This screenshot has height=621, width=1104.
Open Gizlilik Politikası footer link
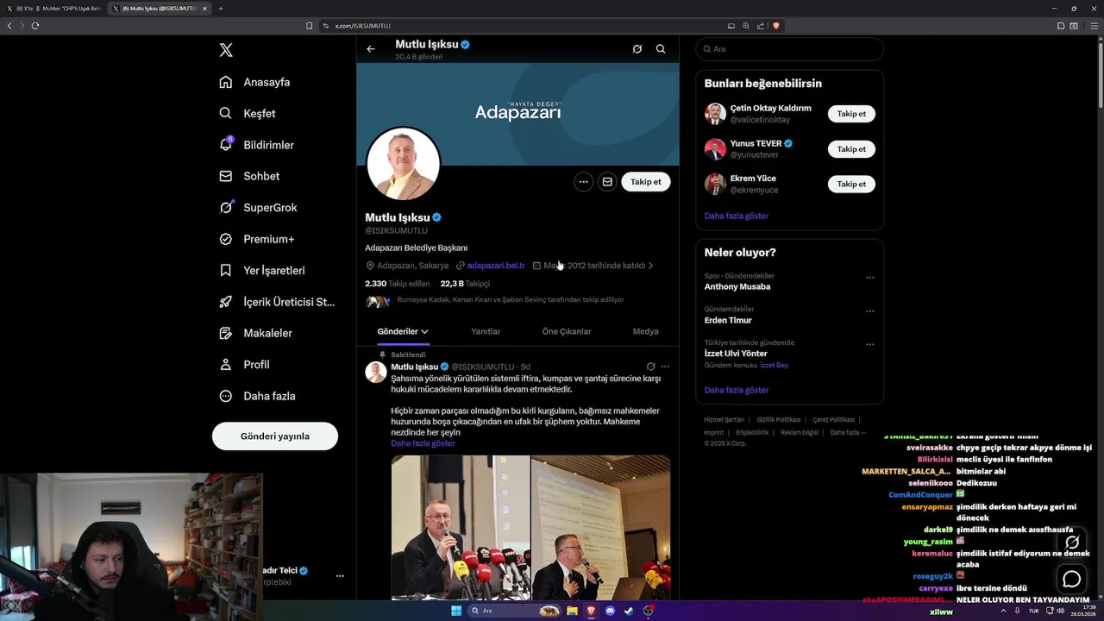779,420
